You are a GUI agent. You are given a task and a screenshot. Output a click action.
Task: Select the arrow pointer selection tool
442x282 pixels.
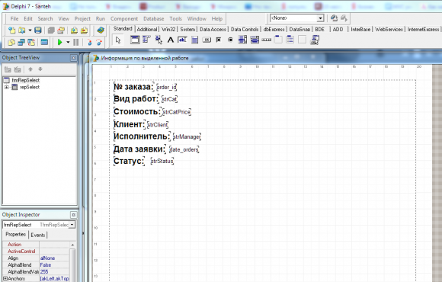[x=118, y=40]
